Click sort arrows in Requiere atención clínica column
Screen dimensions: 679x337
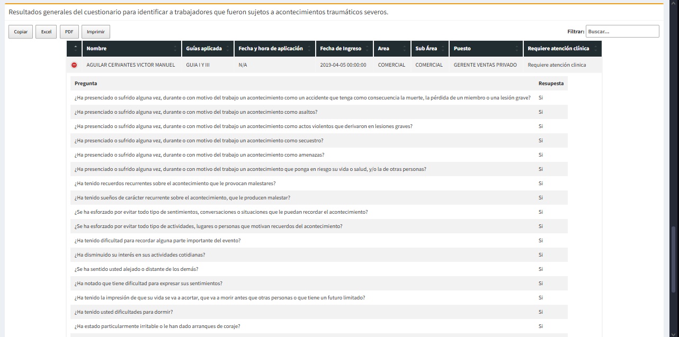coord(595,49)
